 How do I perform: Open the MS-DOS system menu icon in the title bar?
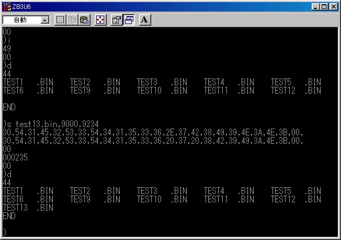[7, 7]
